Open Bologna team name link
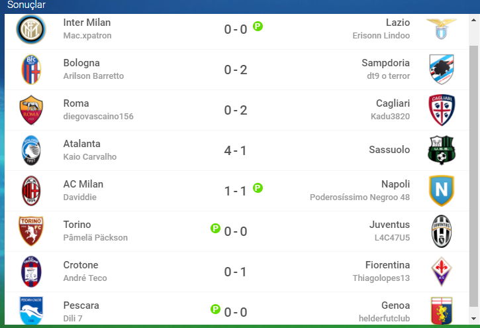The width and height of the screenshot is (480, 328). (x=81, y=63)
